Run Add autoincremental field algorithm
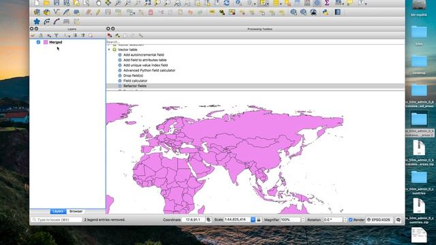The image size is (436, 245). (144, 55)
